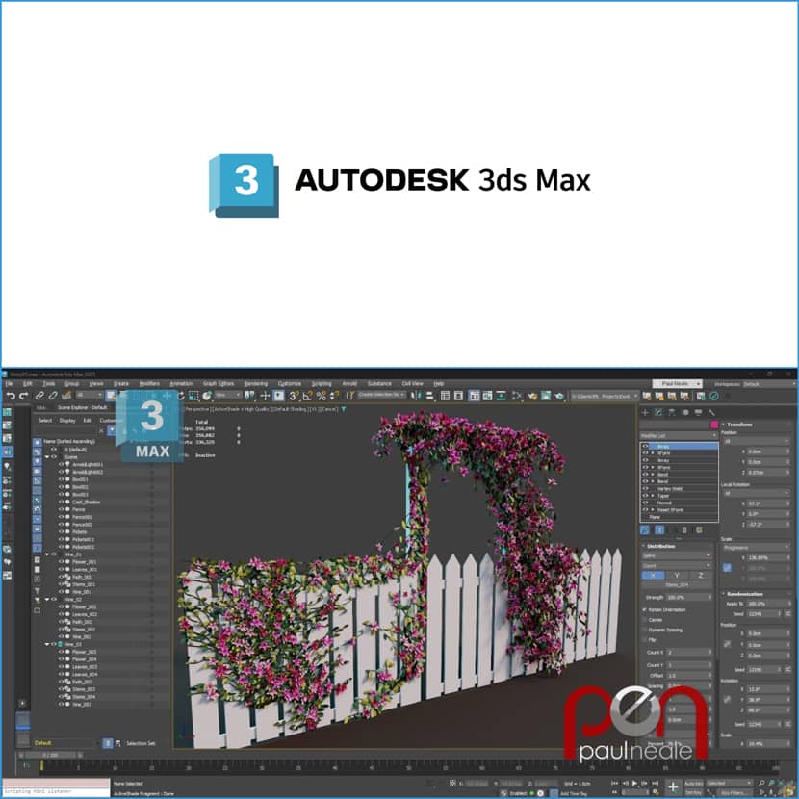Click the viewport filter funnel icon

344,409
